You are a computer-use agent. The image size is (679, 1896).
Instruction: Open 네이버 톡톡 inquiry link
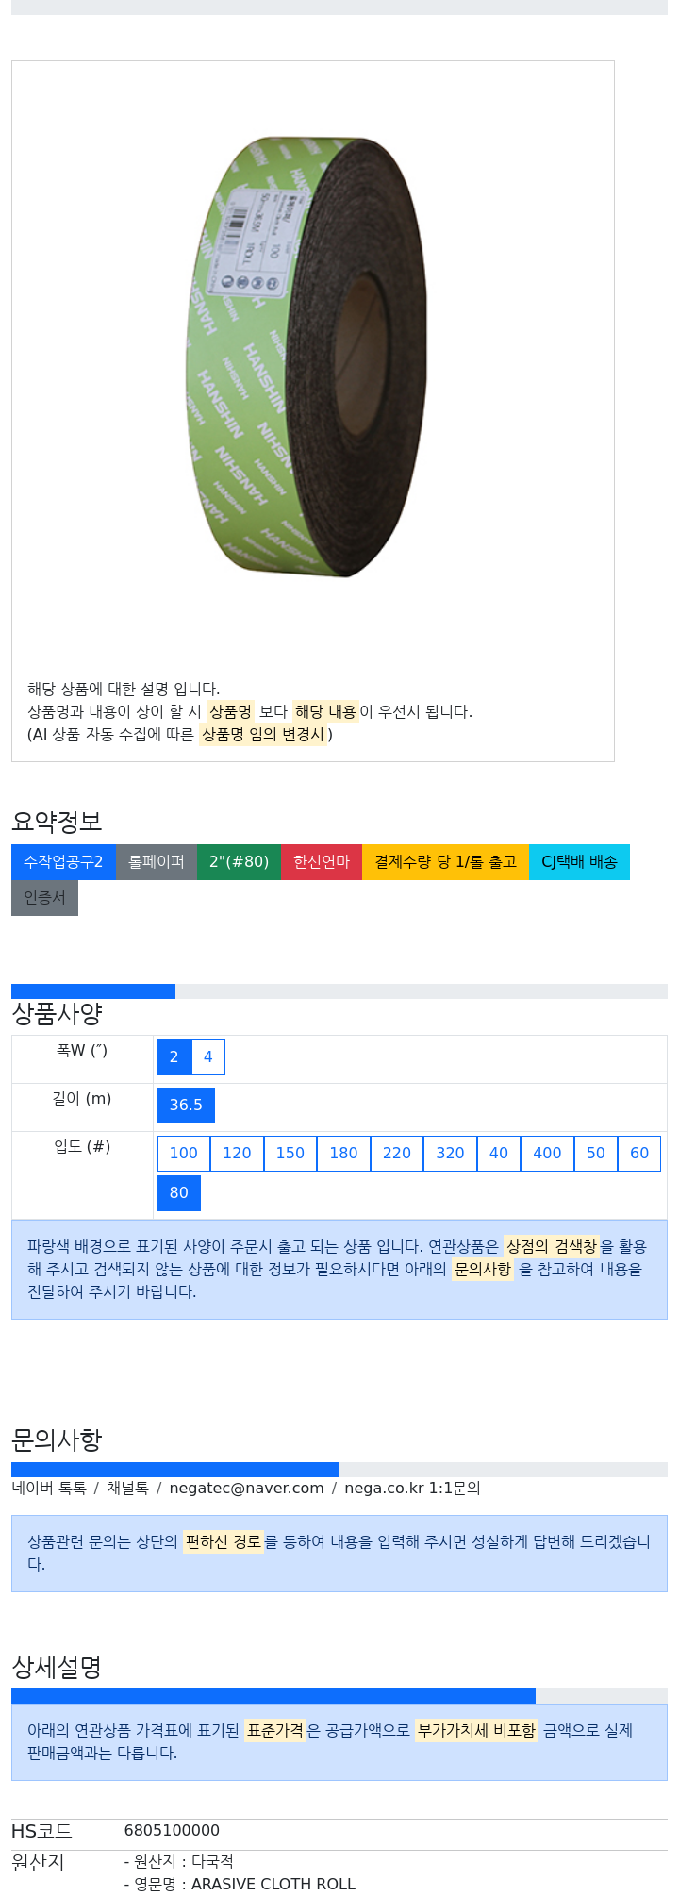(x=49, y=1488)
